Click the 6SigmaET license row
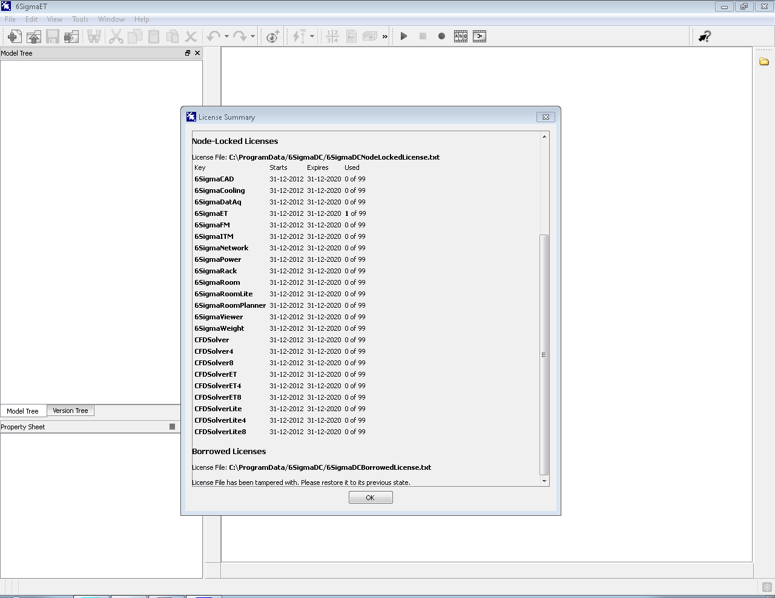The width and height of the screenshot is (775, 598). pyautogui.click(x=280, y=213)
